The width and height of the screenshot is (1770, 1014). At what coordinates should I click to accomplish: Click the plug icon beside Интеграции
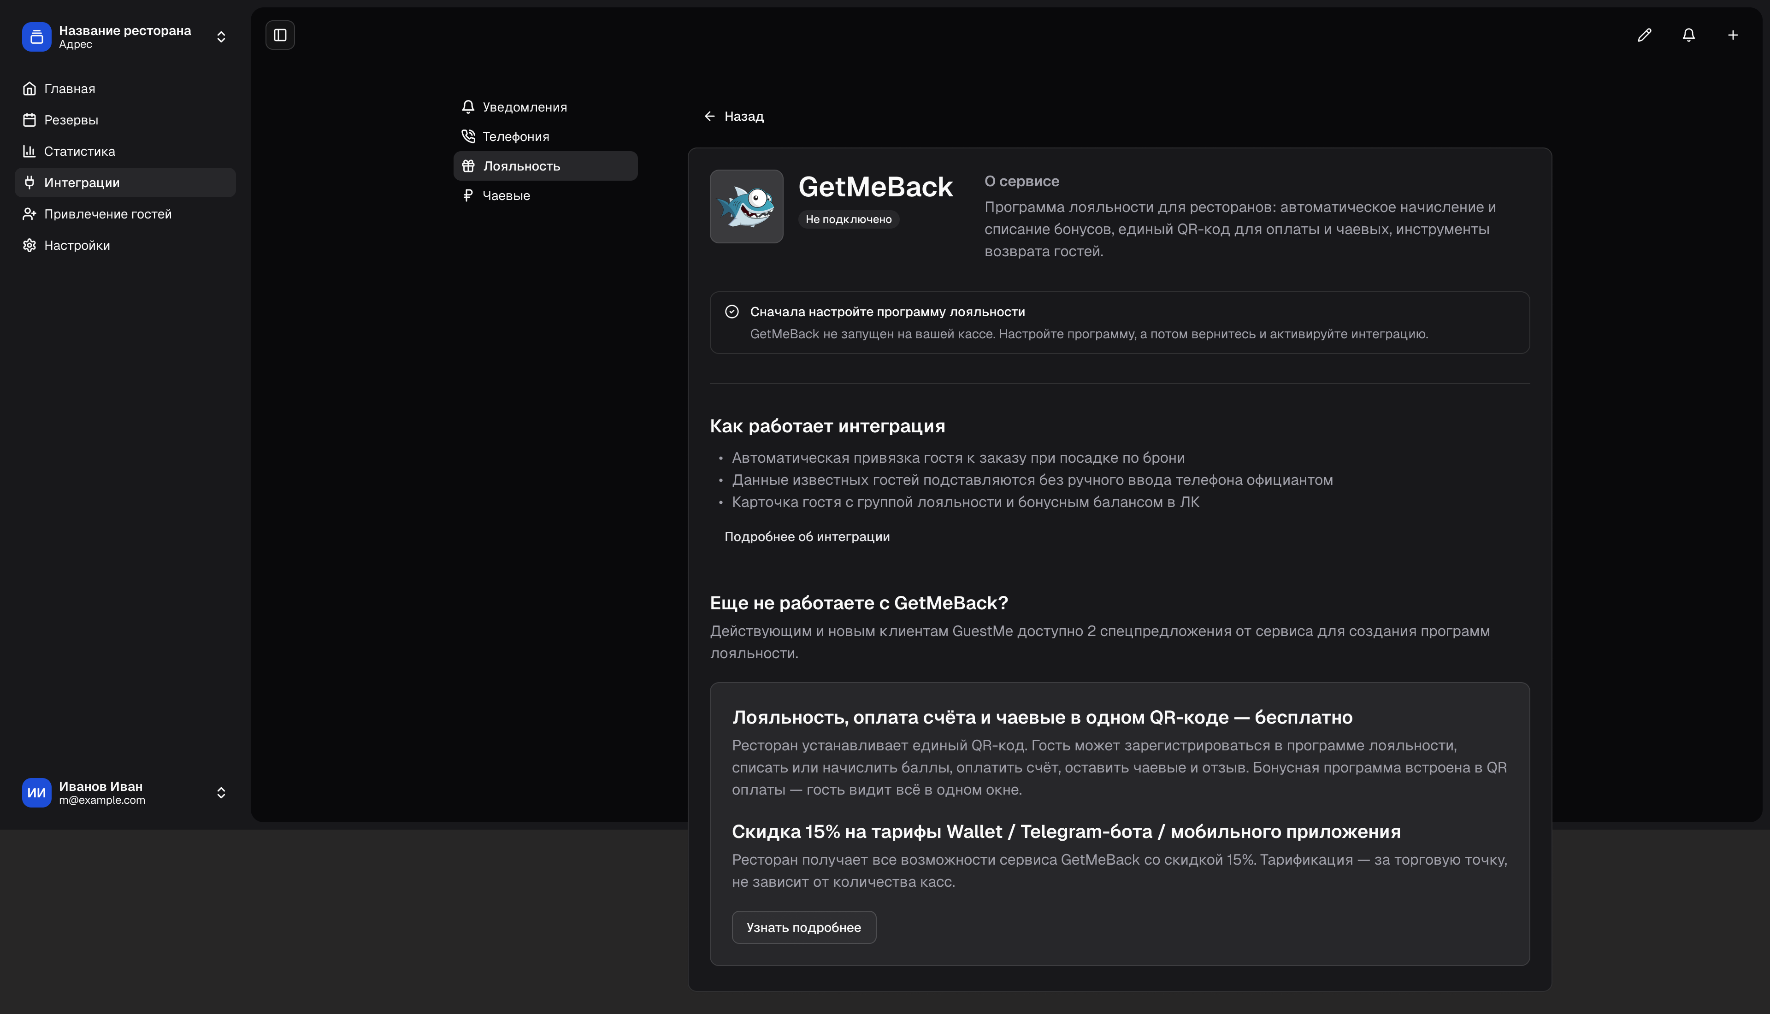pos(29,183)
